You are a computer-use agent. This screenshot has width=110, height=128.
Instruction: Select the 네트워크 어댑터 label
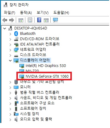tap(33, 49)
